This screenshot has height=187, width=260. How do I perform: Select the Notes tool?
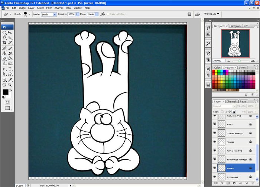tap(4, 80)
